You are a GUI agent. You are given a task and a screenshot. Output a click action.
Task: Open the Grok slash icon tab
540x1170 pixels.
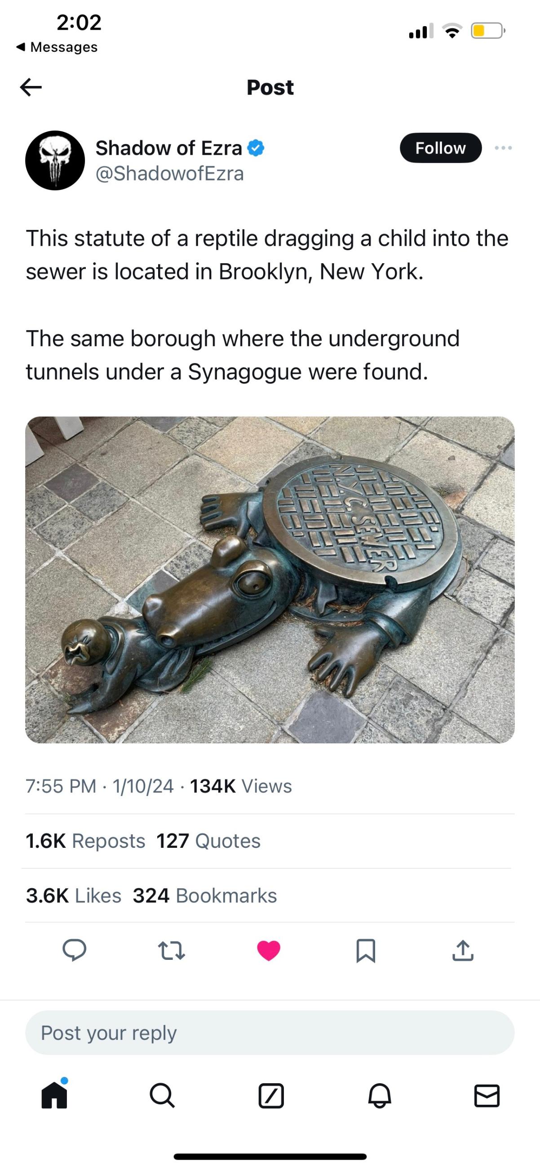tap(271, 1095)
